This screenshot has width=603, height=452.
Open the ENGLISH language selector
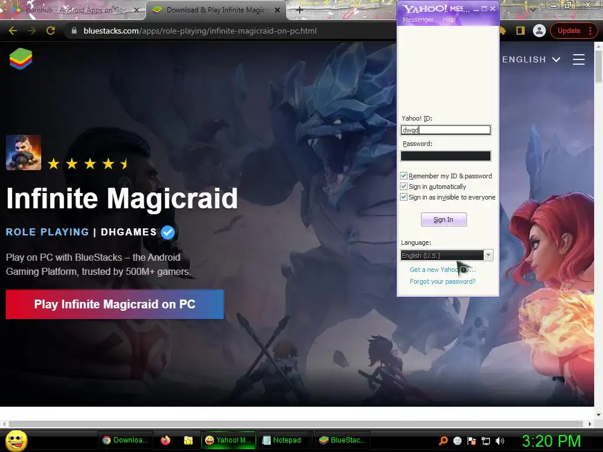pos(531,59)
